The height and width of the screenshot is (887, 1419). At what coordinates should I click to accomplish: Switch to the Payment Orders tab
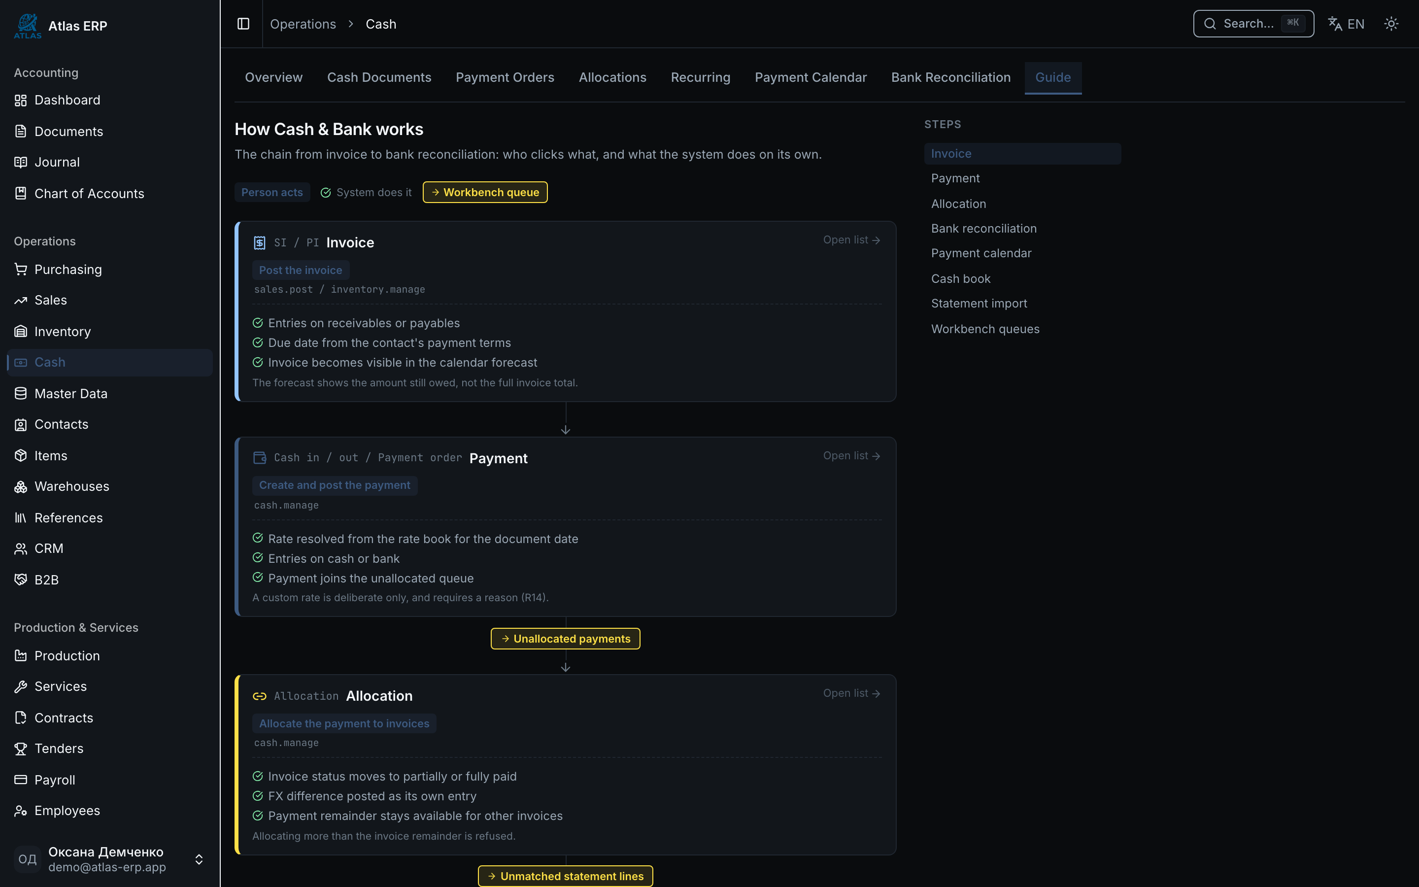click(x=505, y=77)
